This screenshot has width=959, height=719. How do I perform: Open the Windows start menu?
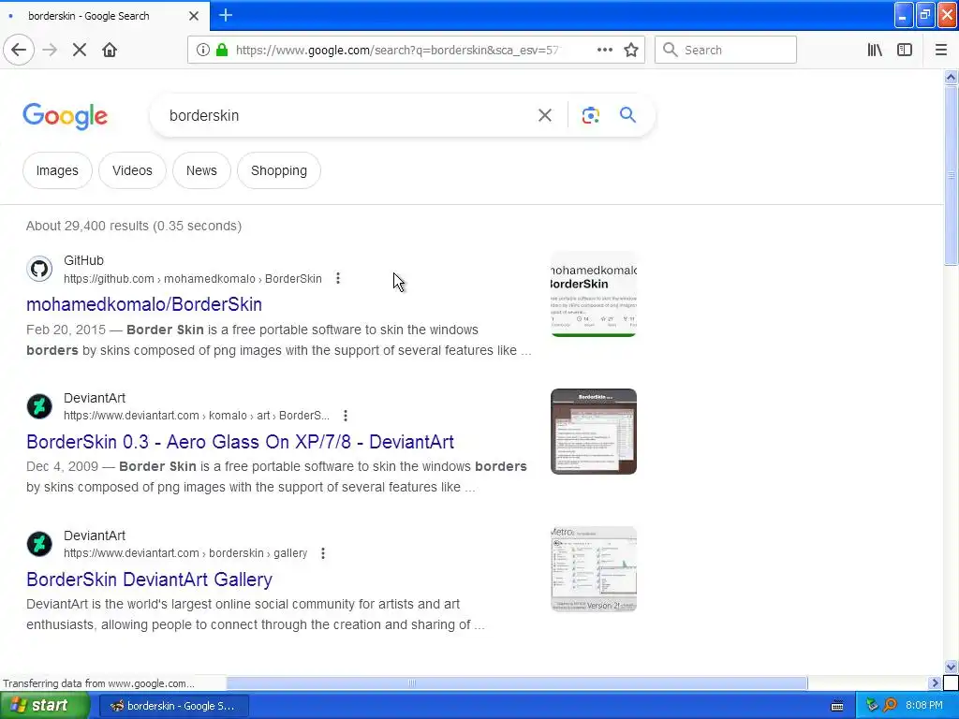45,706
